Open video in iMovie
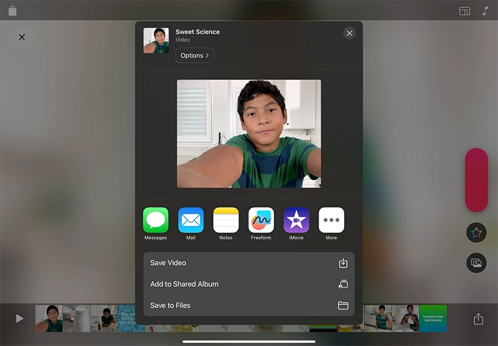Image resolution: width=498 pixels, height=346 pixels. pos(296,220)
